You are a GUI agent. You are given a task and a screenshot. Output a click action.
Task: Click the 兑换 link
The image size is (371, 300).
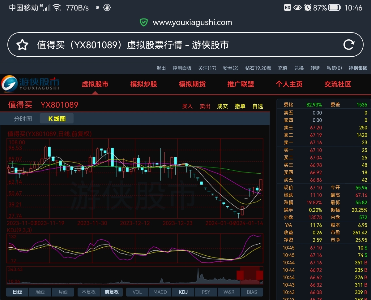299,68
